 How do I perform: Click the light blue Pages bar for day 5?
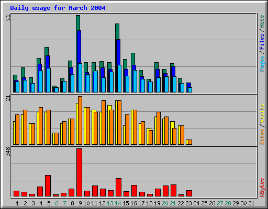pyautogui.click(x=49, y=80)
